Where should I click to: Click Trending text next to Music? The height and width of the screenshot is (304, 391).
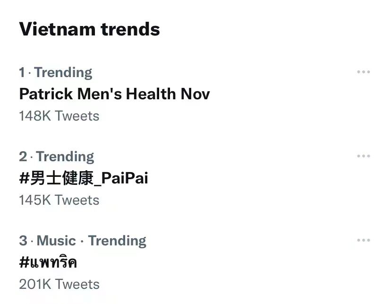pos(117,241)
